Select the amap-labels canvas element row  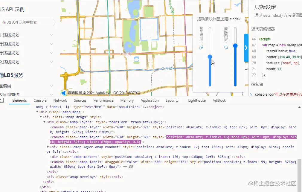point(173,164)
